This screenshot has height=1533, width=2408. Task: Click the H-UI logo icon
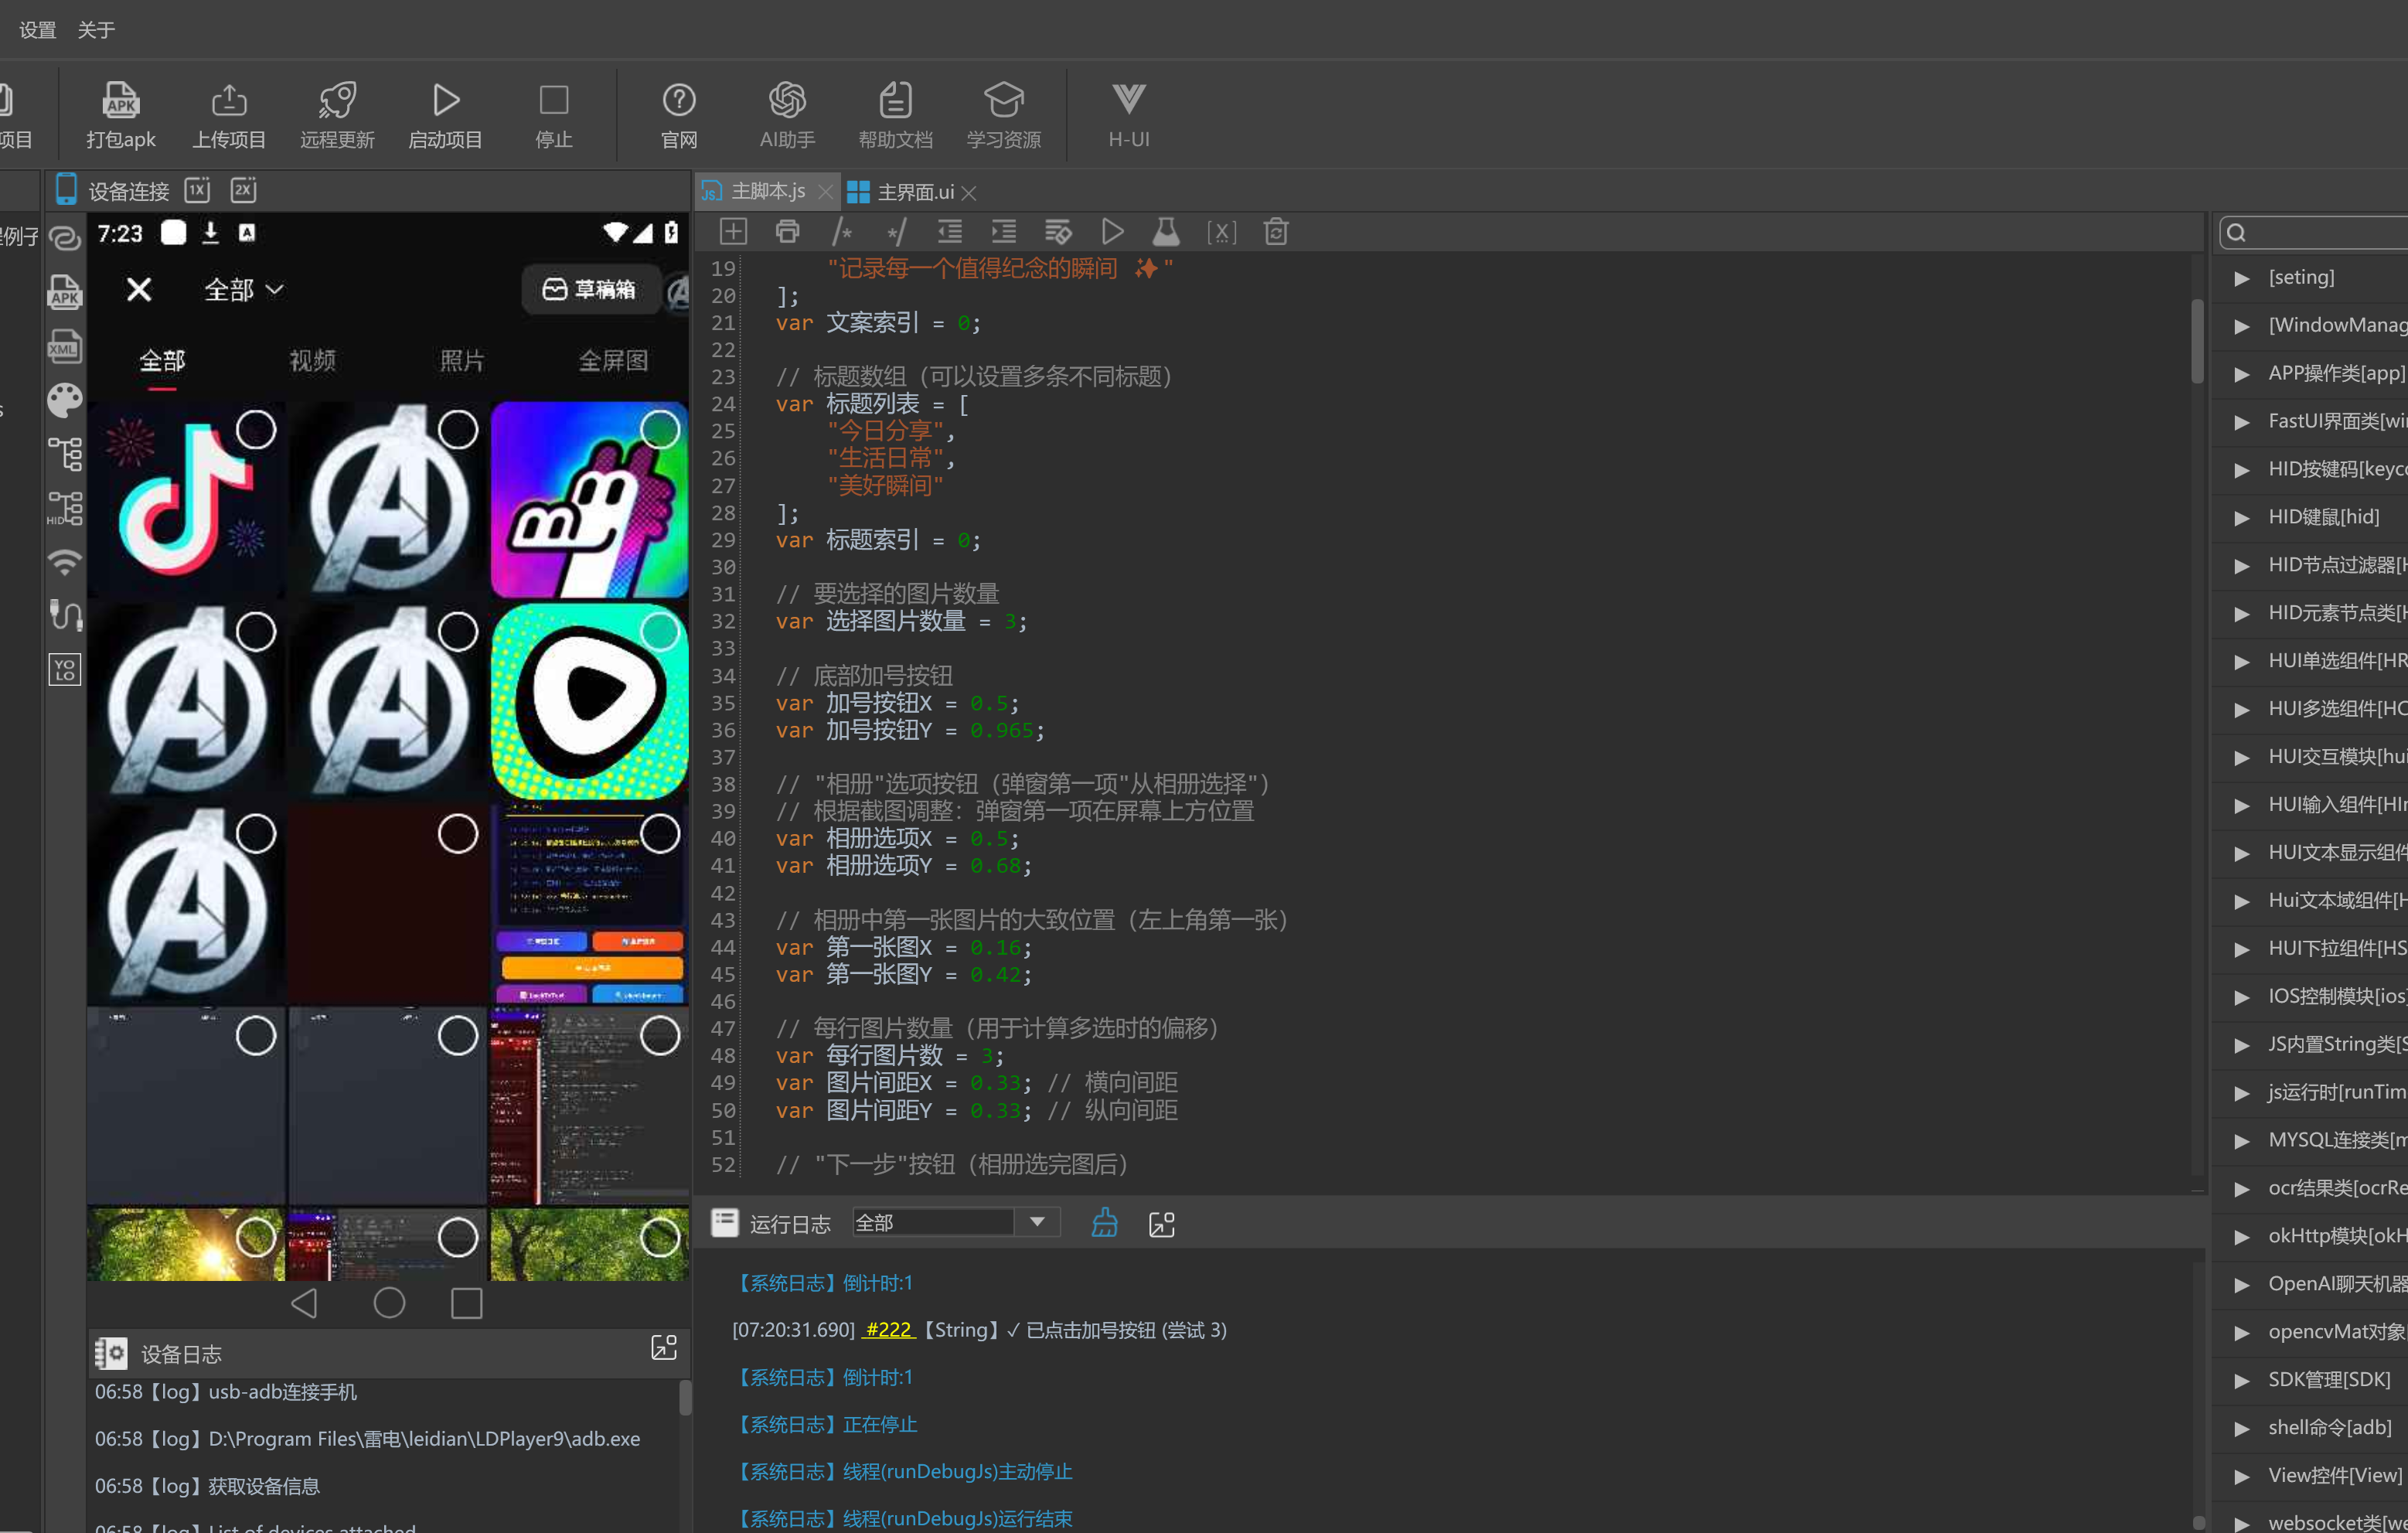[x=1128, y=99]
